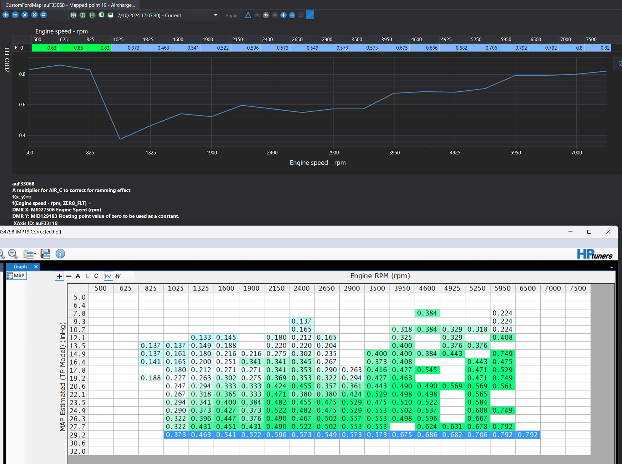Close the Graph tab with its X
This screenshot has width=622, height=464.
coord(36,267)
